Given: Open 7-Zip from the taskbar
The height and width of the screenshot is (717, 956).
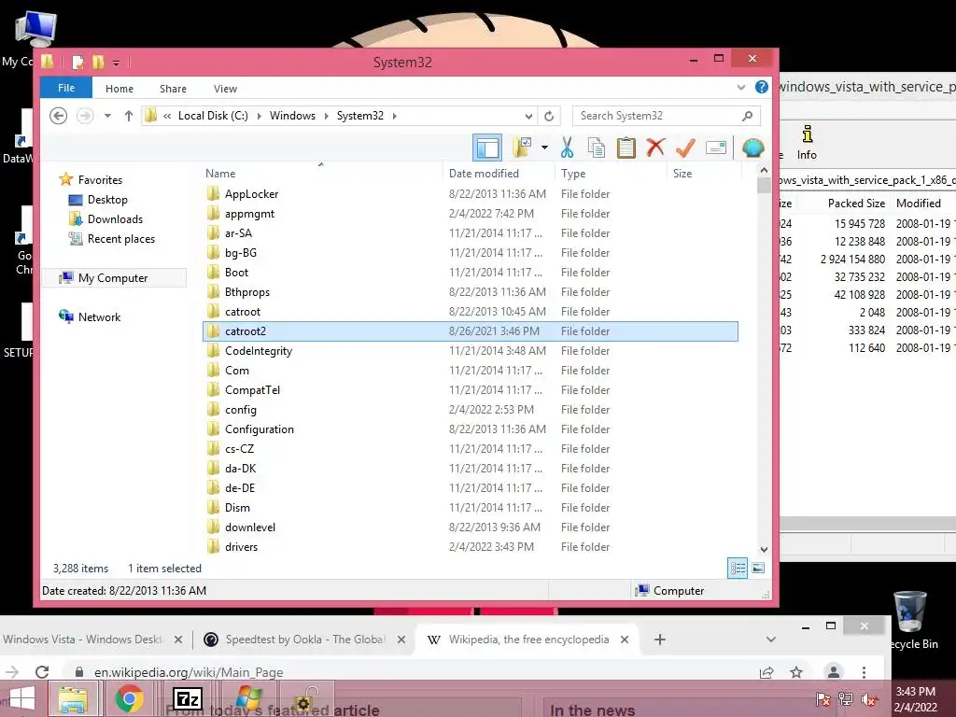Looking at the screenshot, I should (187, 698).
